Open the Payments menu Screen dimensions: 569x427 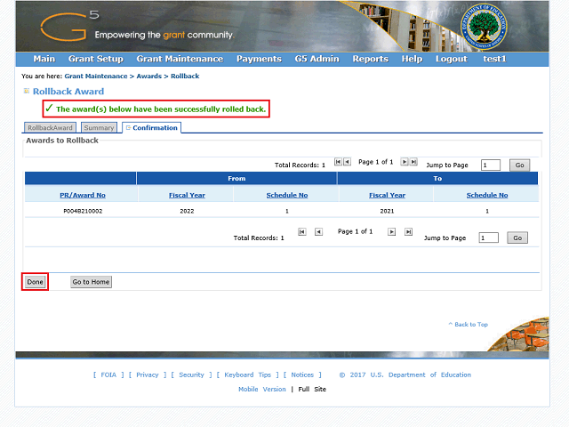tap(259, 59)
